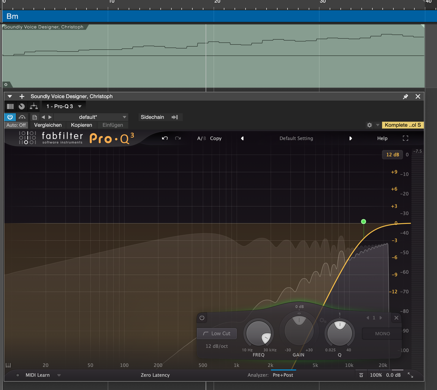Image resolution: width=437 pixels, height=390 pixels.
Task: Open the plugin window menu triangle
Action: coord(10,96)
